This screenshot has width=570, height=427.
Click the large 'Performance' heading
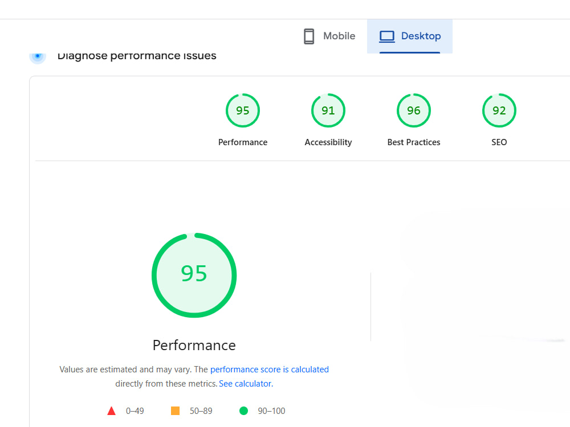(x=194, y=346)
